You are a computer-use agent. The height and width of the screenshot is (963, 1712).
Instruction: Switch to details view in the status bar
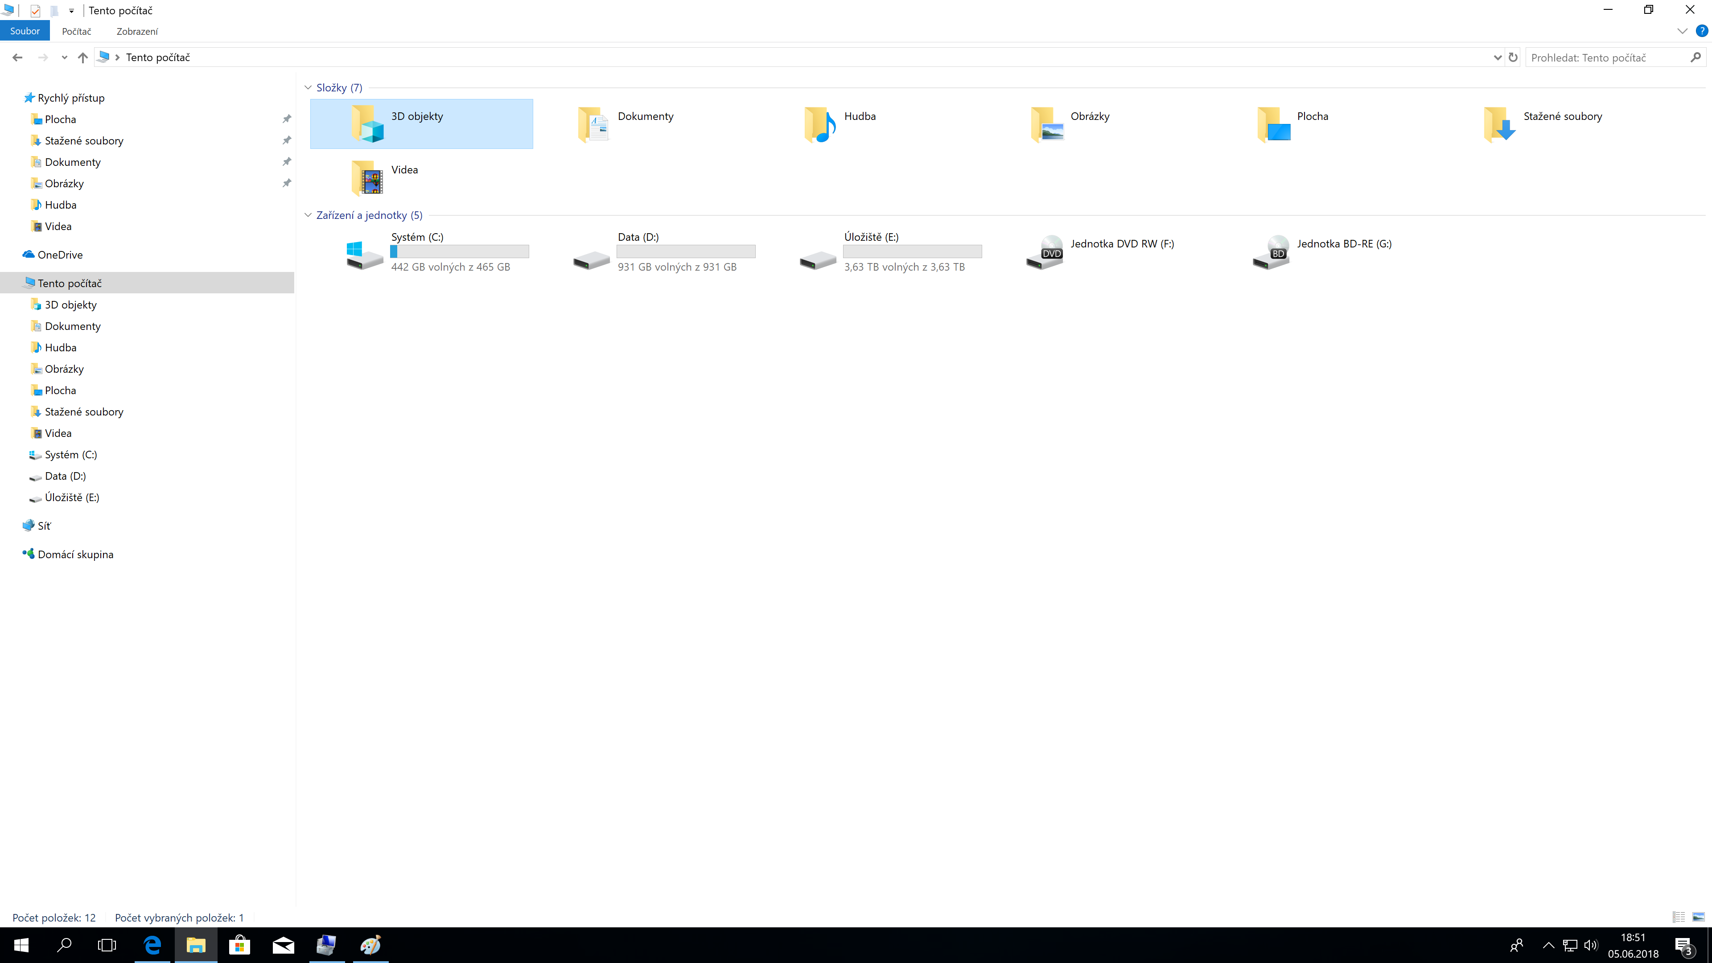click(x=1678, y=917)
